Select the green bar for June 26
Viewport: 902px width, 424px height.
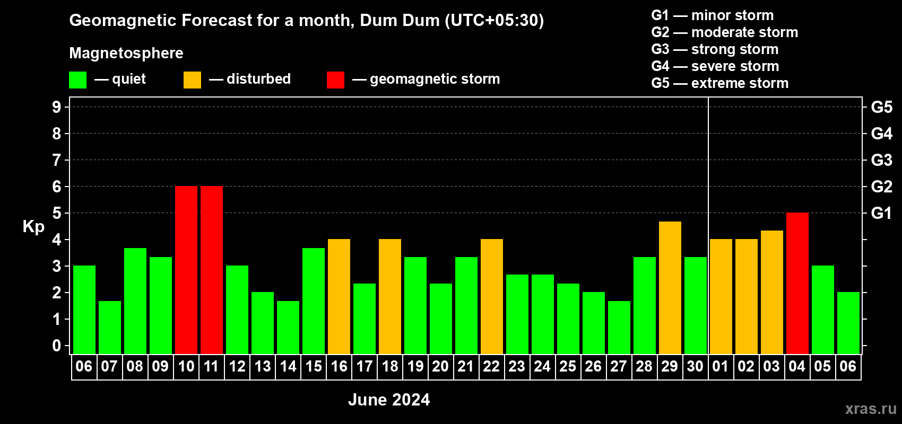click(594, 323)
